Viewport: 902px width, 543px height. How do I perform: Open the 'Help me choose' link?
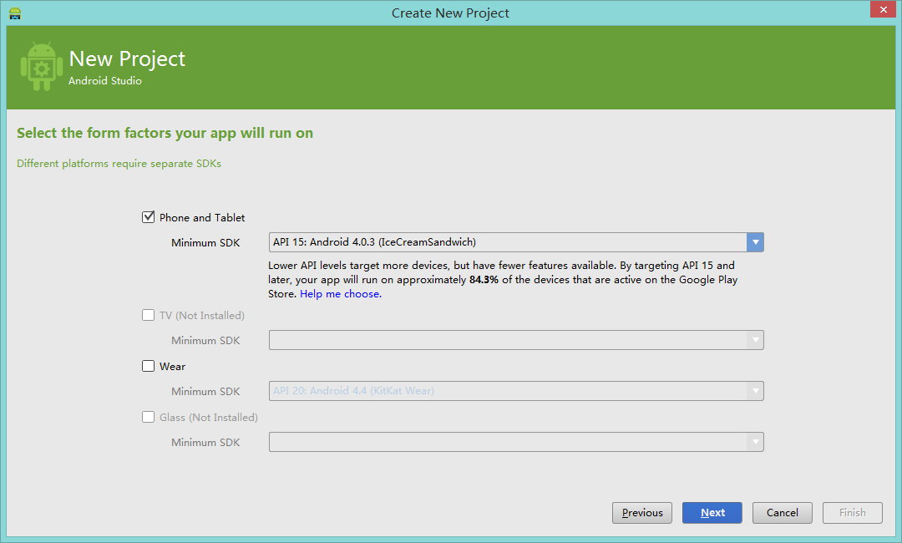click(x=341, y=294)
